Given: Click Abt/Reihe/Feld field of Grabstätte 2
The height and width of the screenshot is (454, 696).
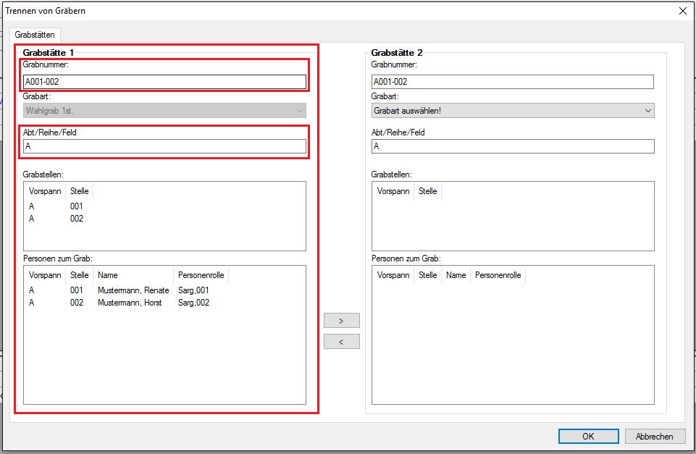Looking at the screenshot, I should (x=512, y=146).
